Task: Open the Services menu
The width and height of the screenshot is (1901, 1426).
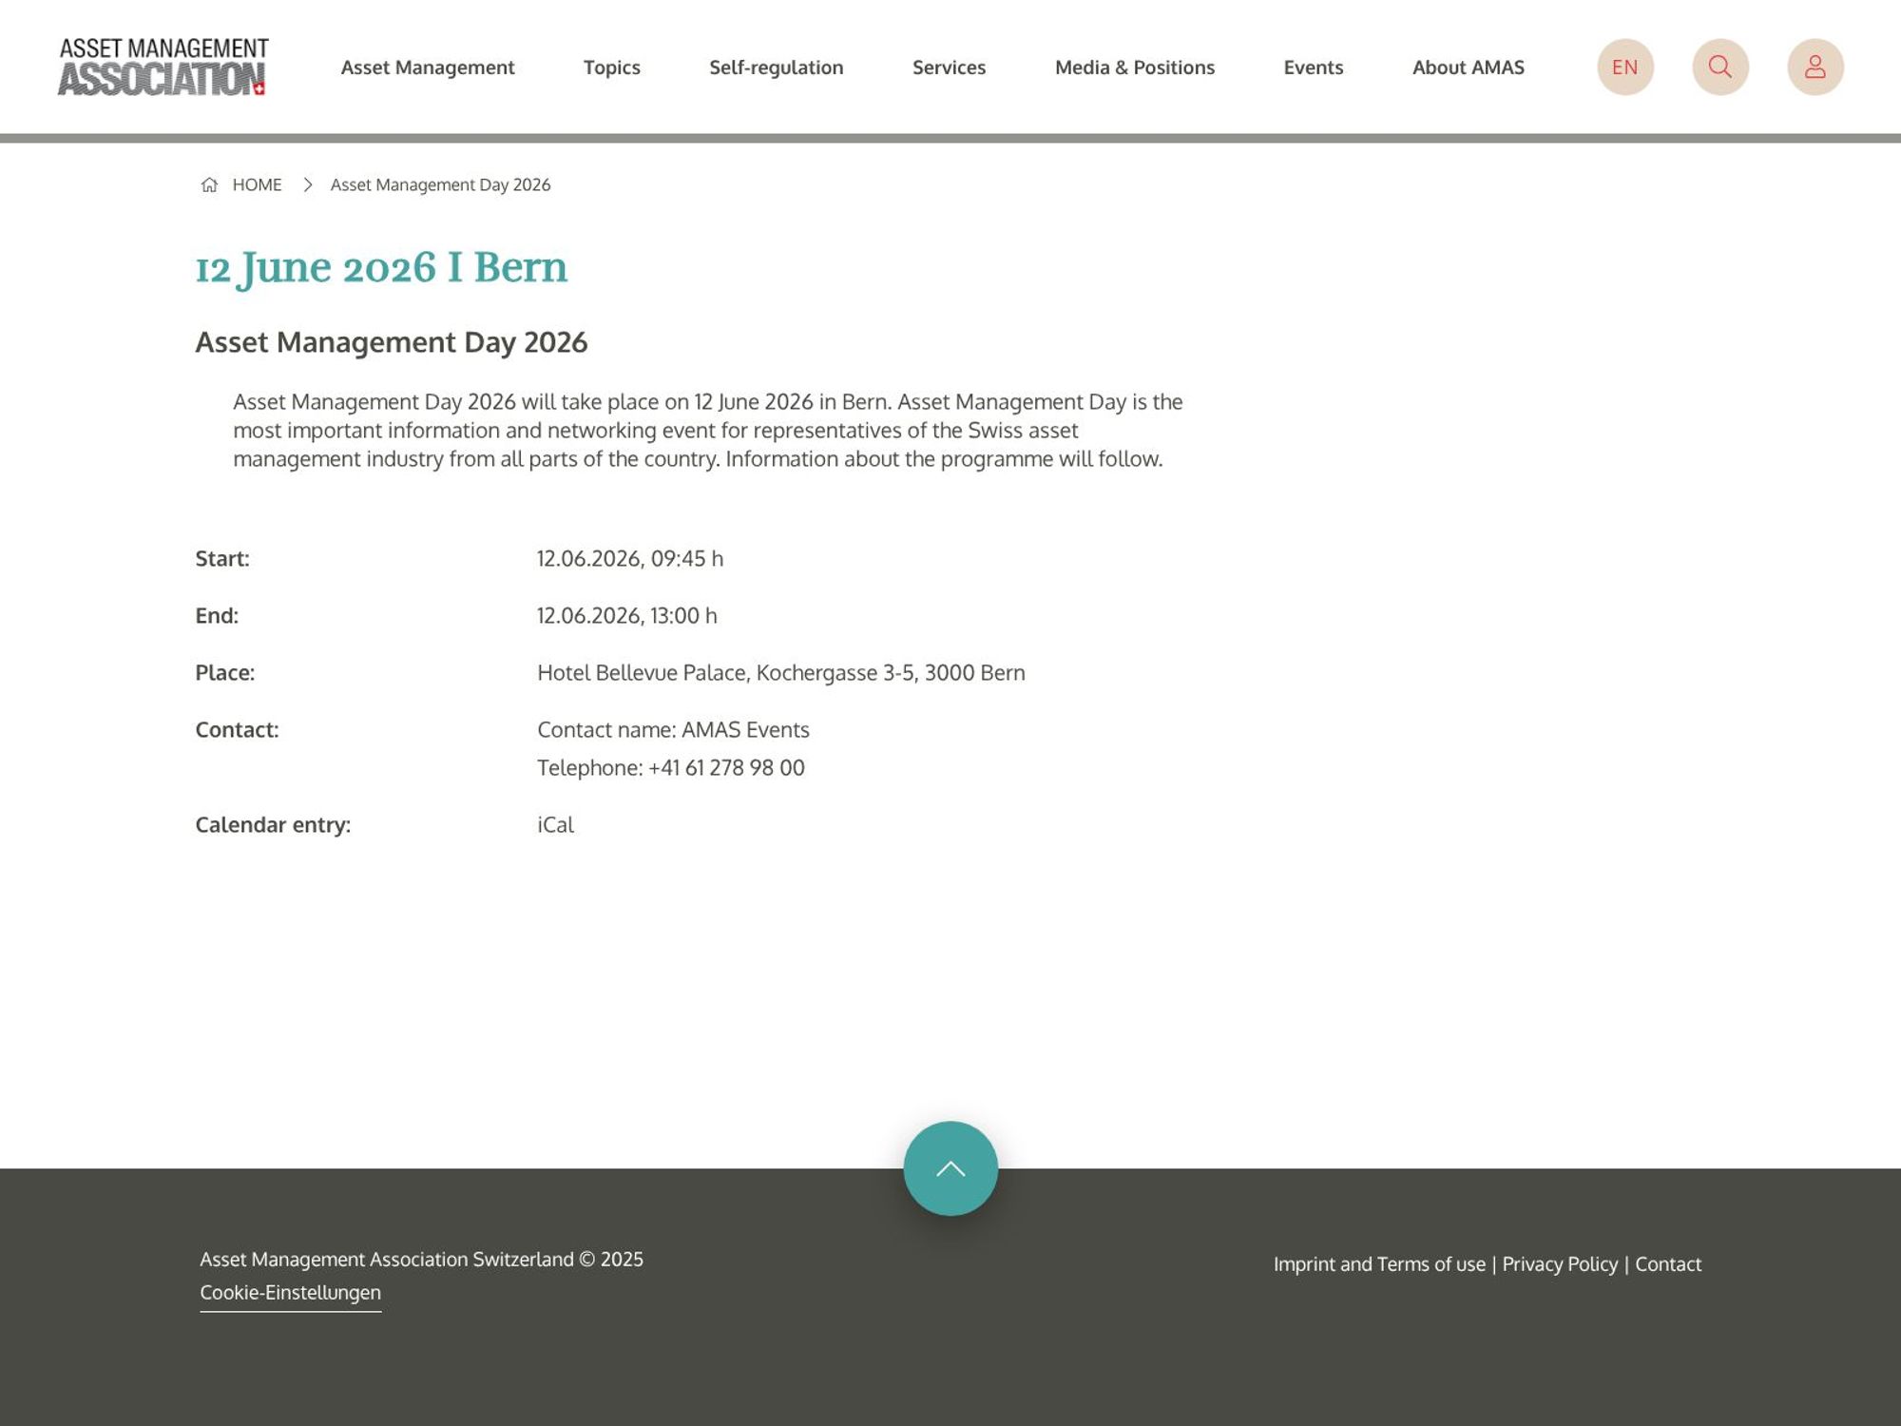Action: [x=950, y=67]
